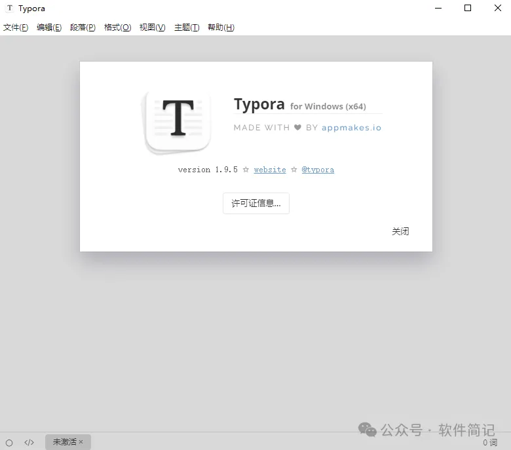Visit the website link

270,170
